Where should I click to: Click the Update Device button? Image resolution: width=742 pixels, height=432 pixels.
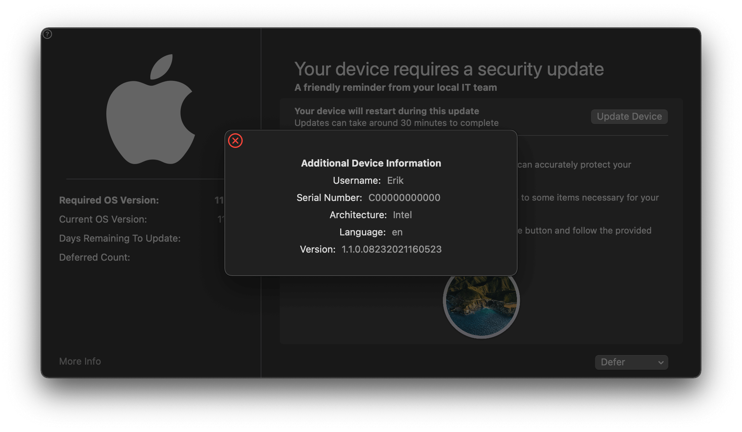tap(629, 116)
